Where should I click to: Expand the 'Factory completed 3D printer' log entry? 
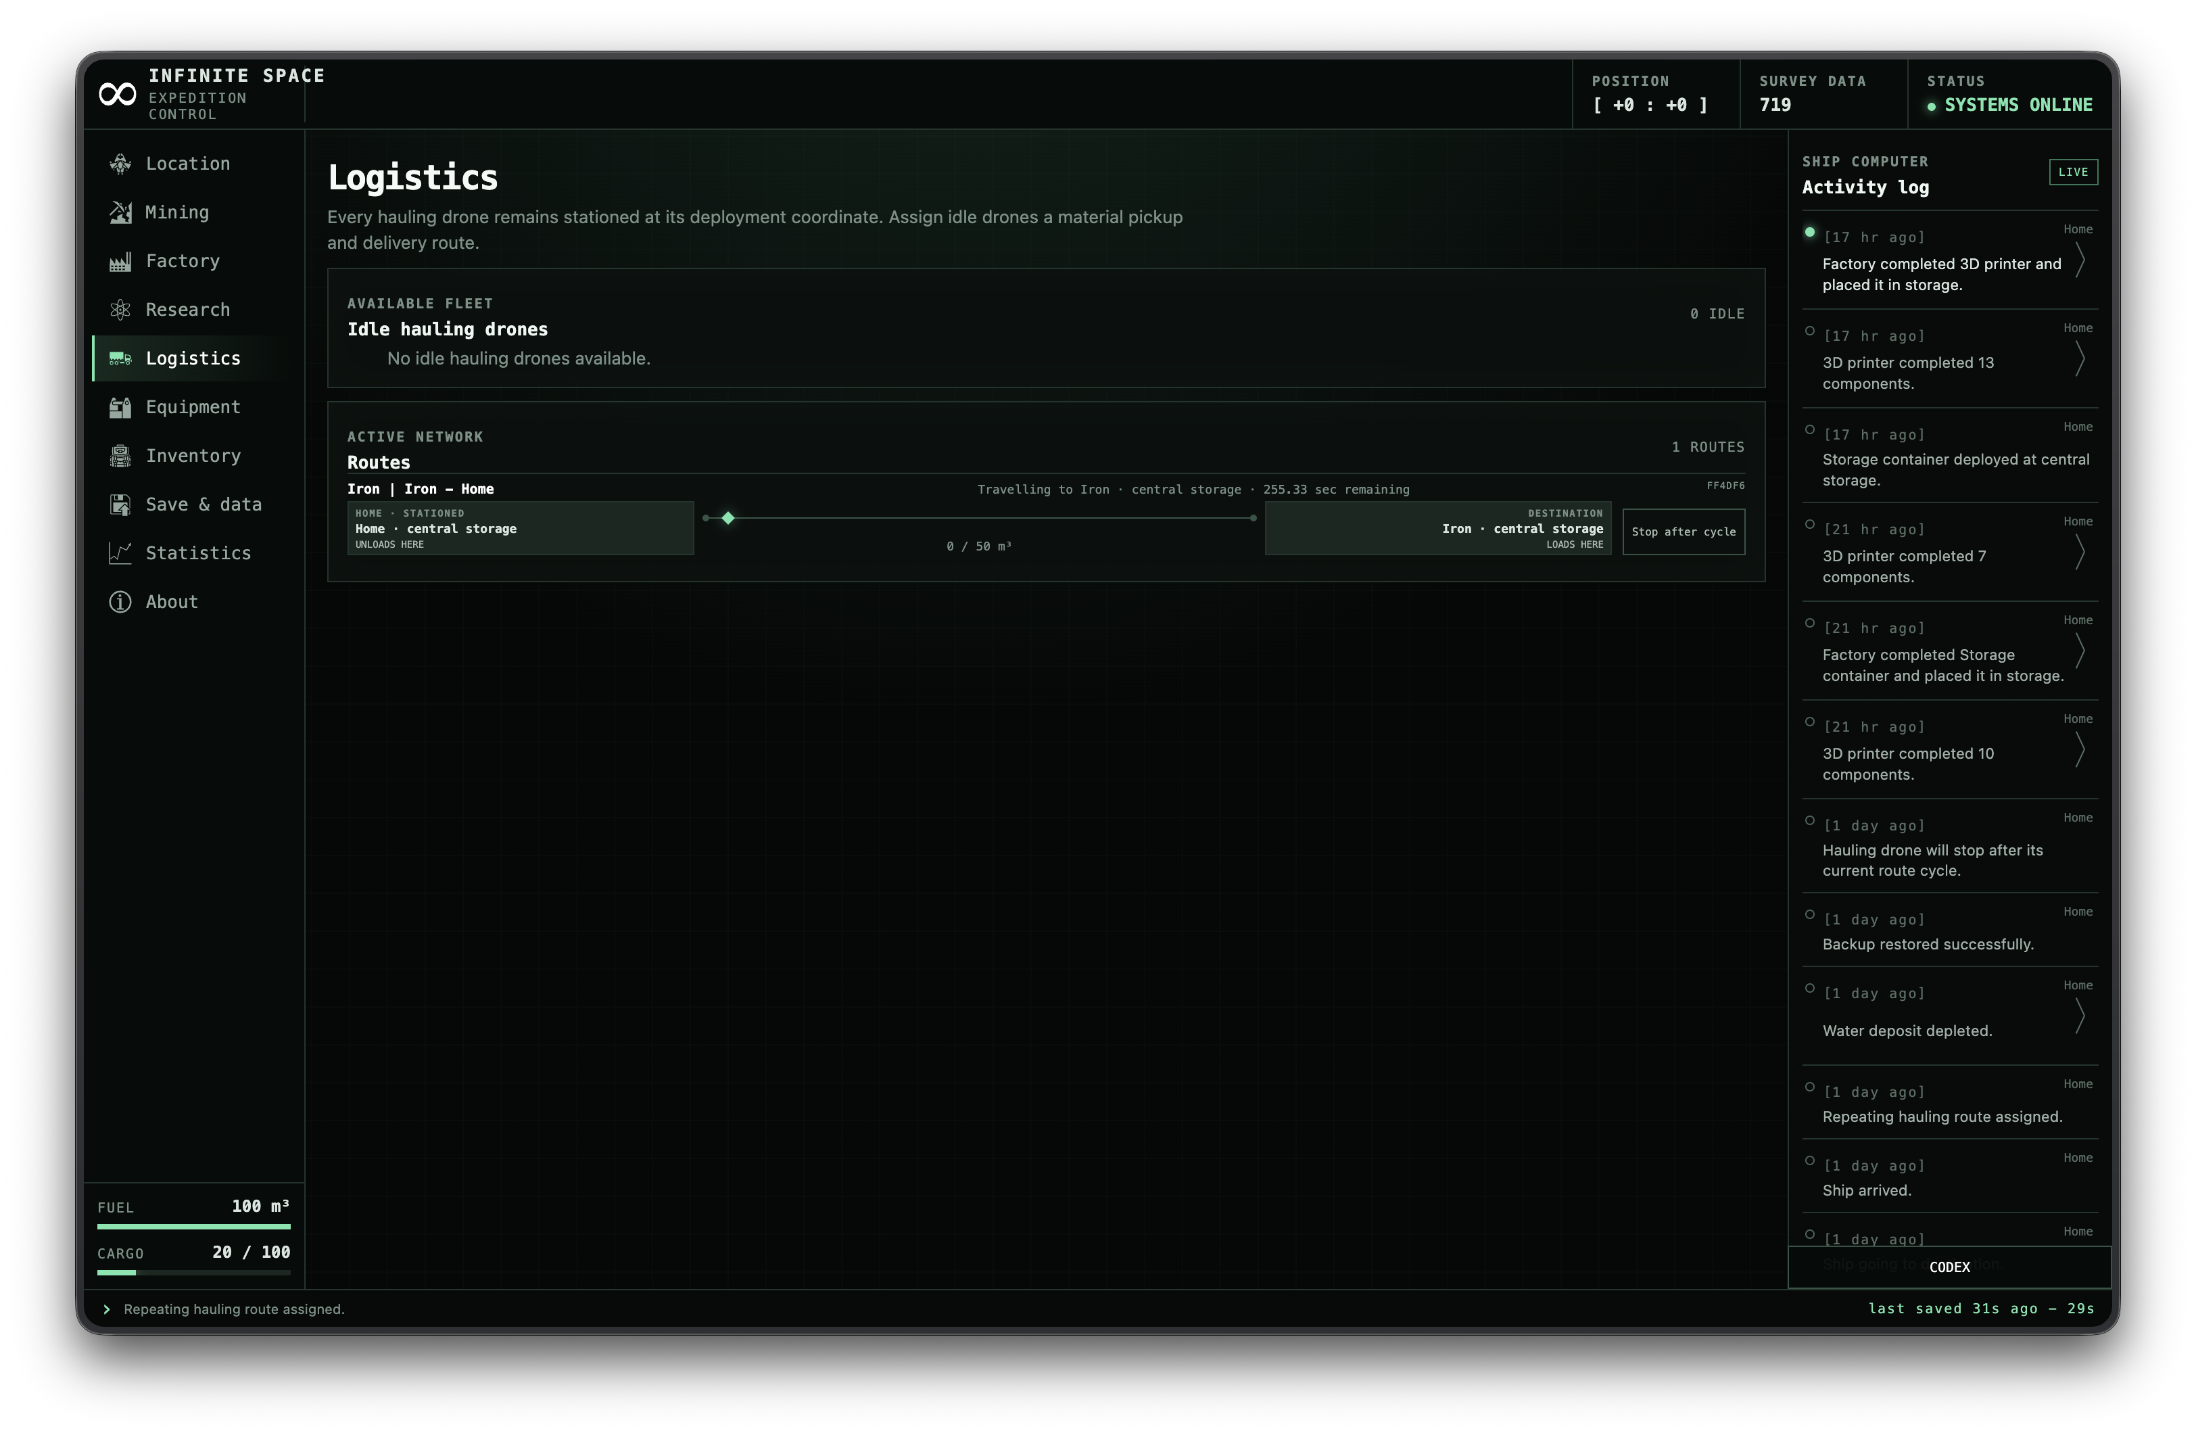pyautogui.click(x=2080, y=260)
